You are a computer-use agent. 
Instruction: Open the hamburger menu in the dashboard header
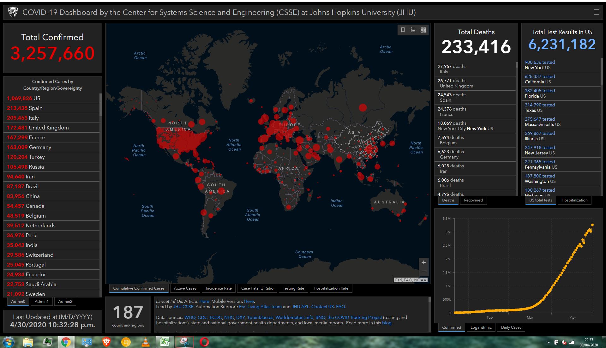596,12
